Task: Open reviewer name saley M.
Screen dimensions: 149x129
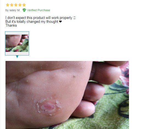Action: pos(15,10)
